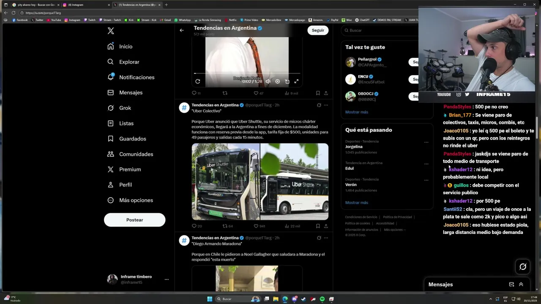This screenshot has height=304, width=541.
Task: Share the video post
Action: (x=326, y=93)
